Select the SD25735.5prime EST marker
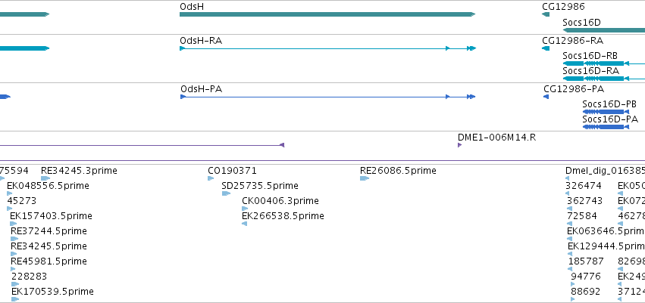Viewport: 645px width, 303px height. (226, 193)
